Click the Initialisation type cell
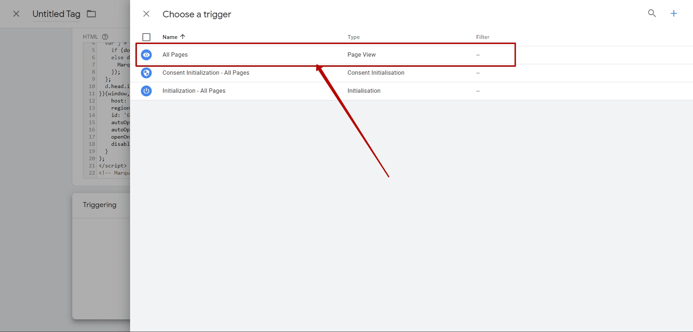The image size is (693, 332). 364,91
